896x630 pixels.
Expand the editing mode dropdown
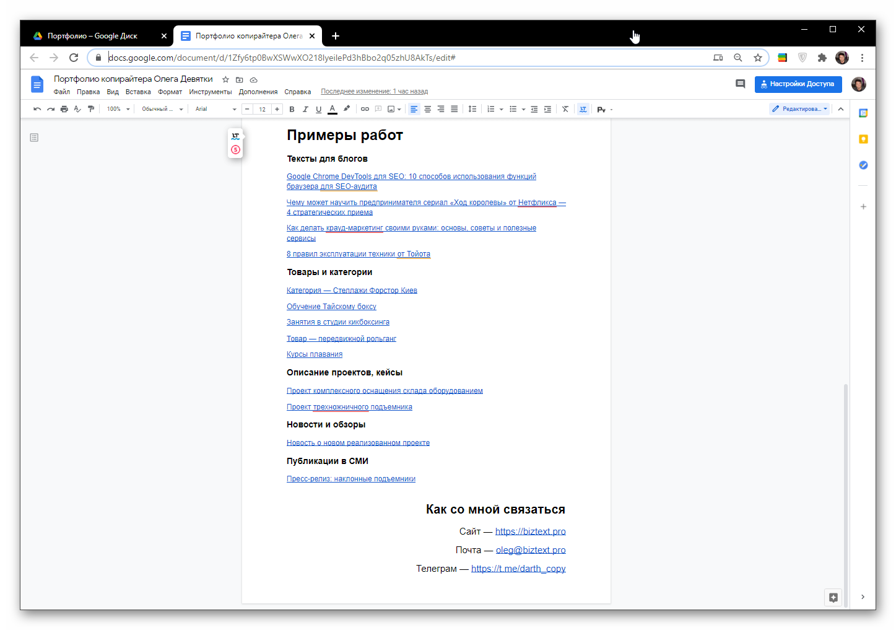[x=799, y=109]
